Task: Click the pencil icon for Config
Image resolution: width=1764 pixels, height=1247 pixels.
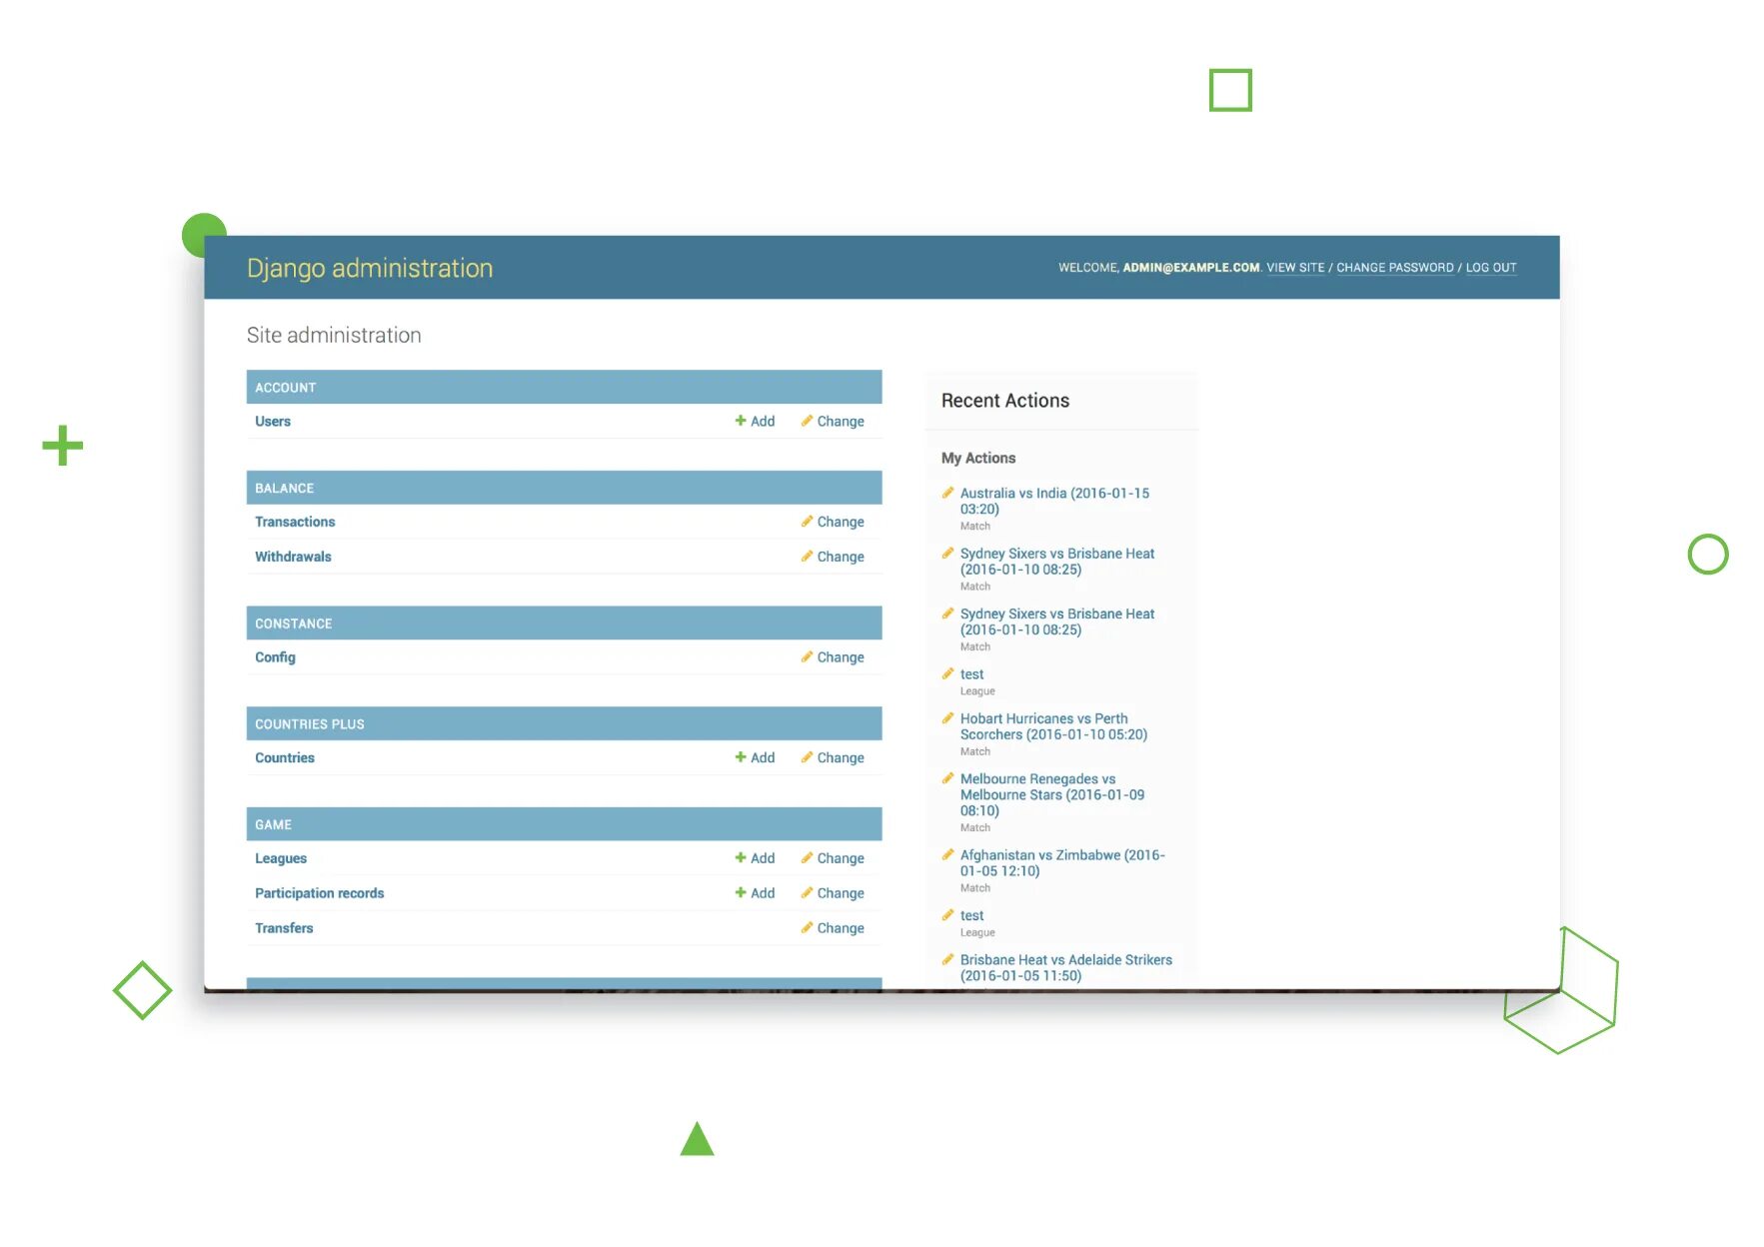Action: coord(807,656)
